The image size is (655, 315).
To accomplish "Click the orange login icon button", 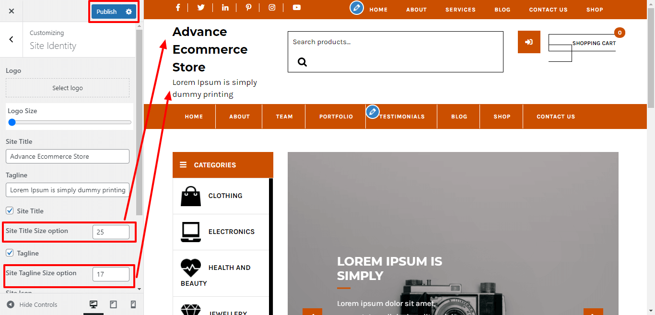I will tap(529, 42).
